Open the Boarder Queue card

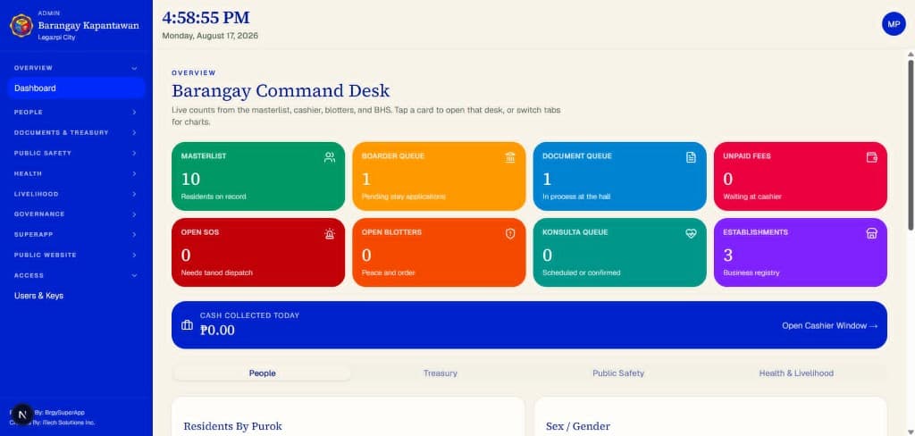(x=439, y=176)
